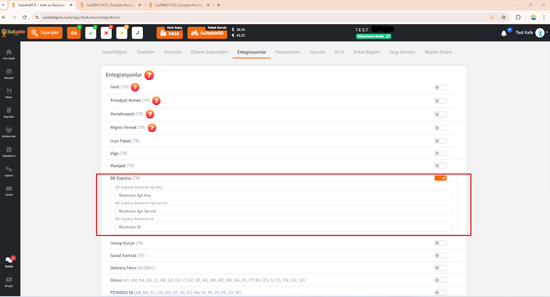This screenshot has height=297, width=550.
Task: Click the SuitablePOS logo
Action: pos(13,33)
